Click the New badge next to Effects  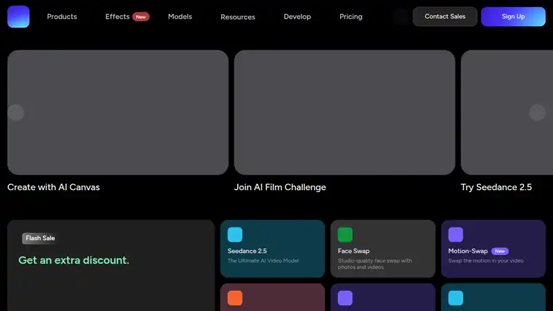[x=141, y=17]
